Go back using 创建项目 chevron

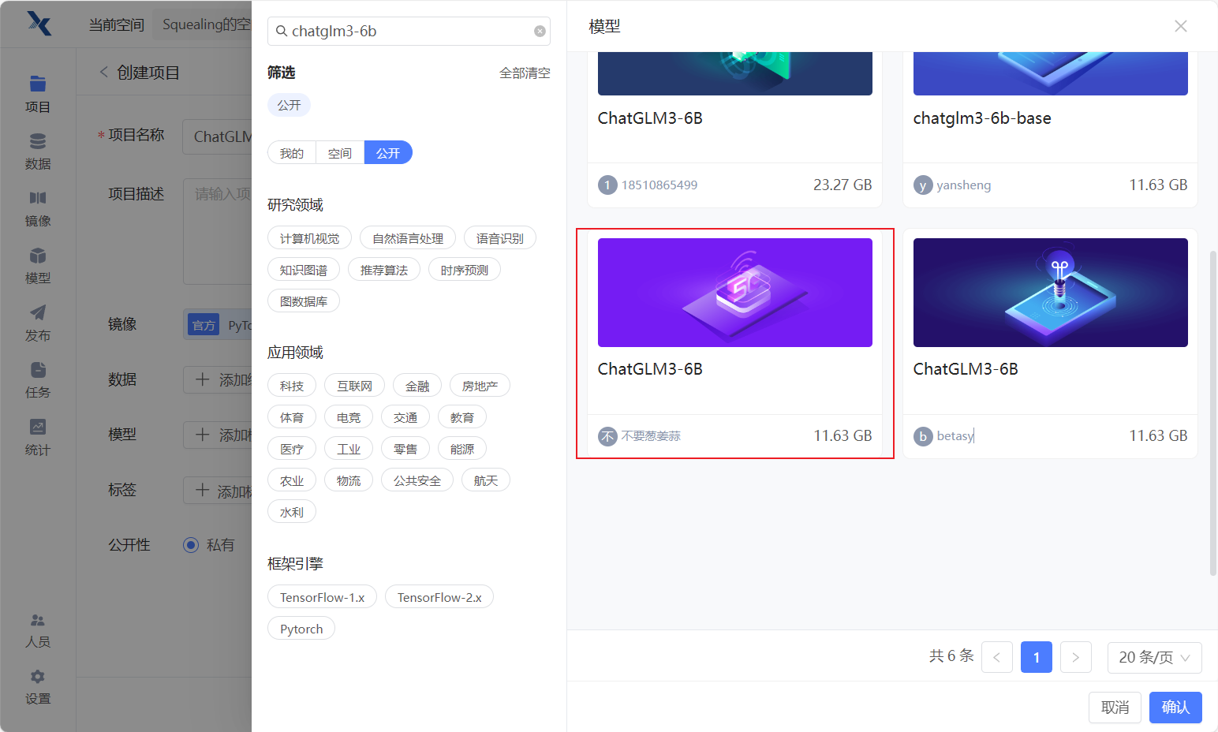[103, 73]
